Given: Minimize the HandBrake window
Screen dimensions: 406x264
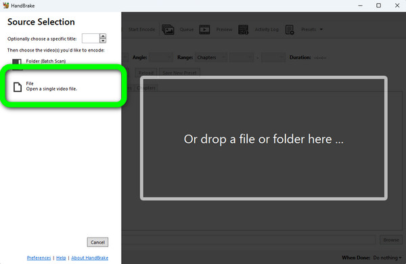Looking at the screenshot, I should [x=360, y=5].
